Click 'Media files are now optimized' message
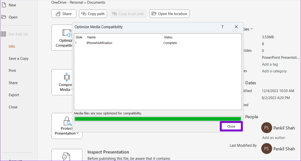 pyautogui.click(x=108, y=113)
